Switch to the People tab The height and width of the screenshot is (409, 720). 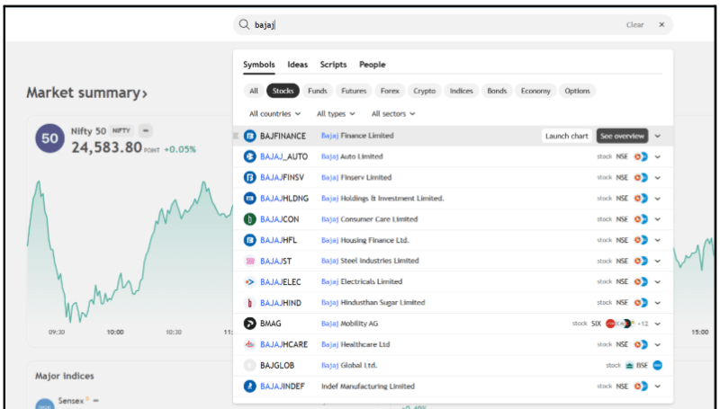pos(373,65)
